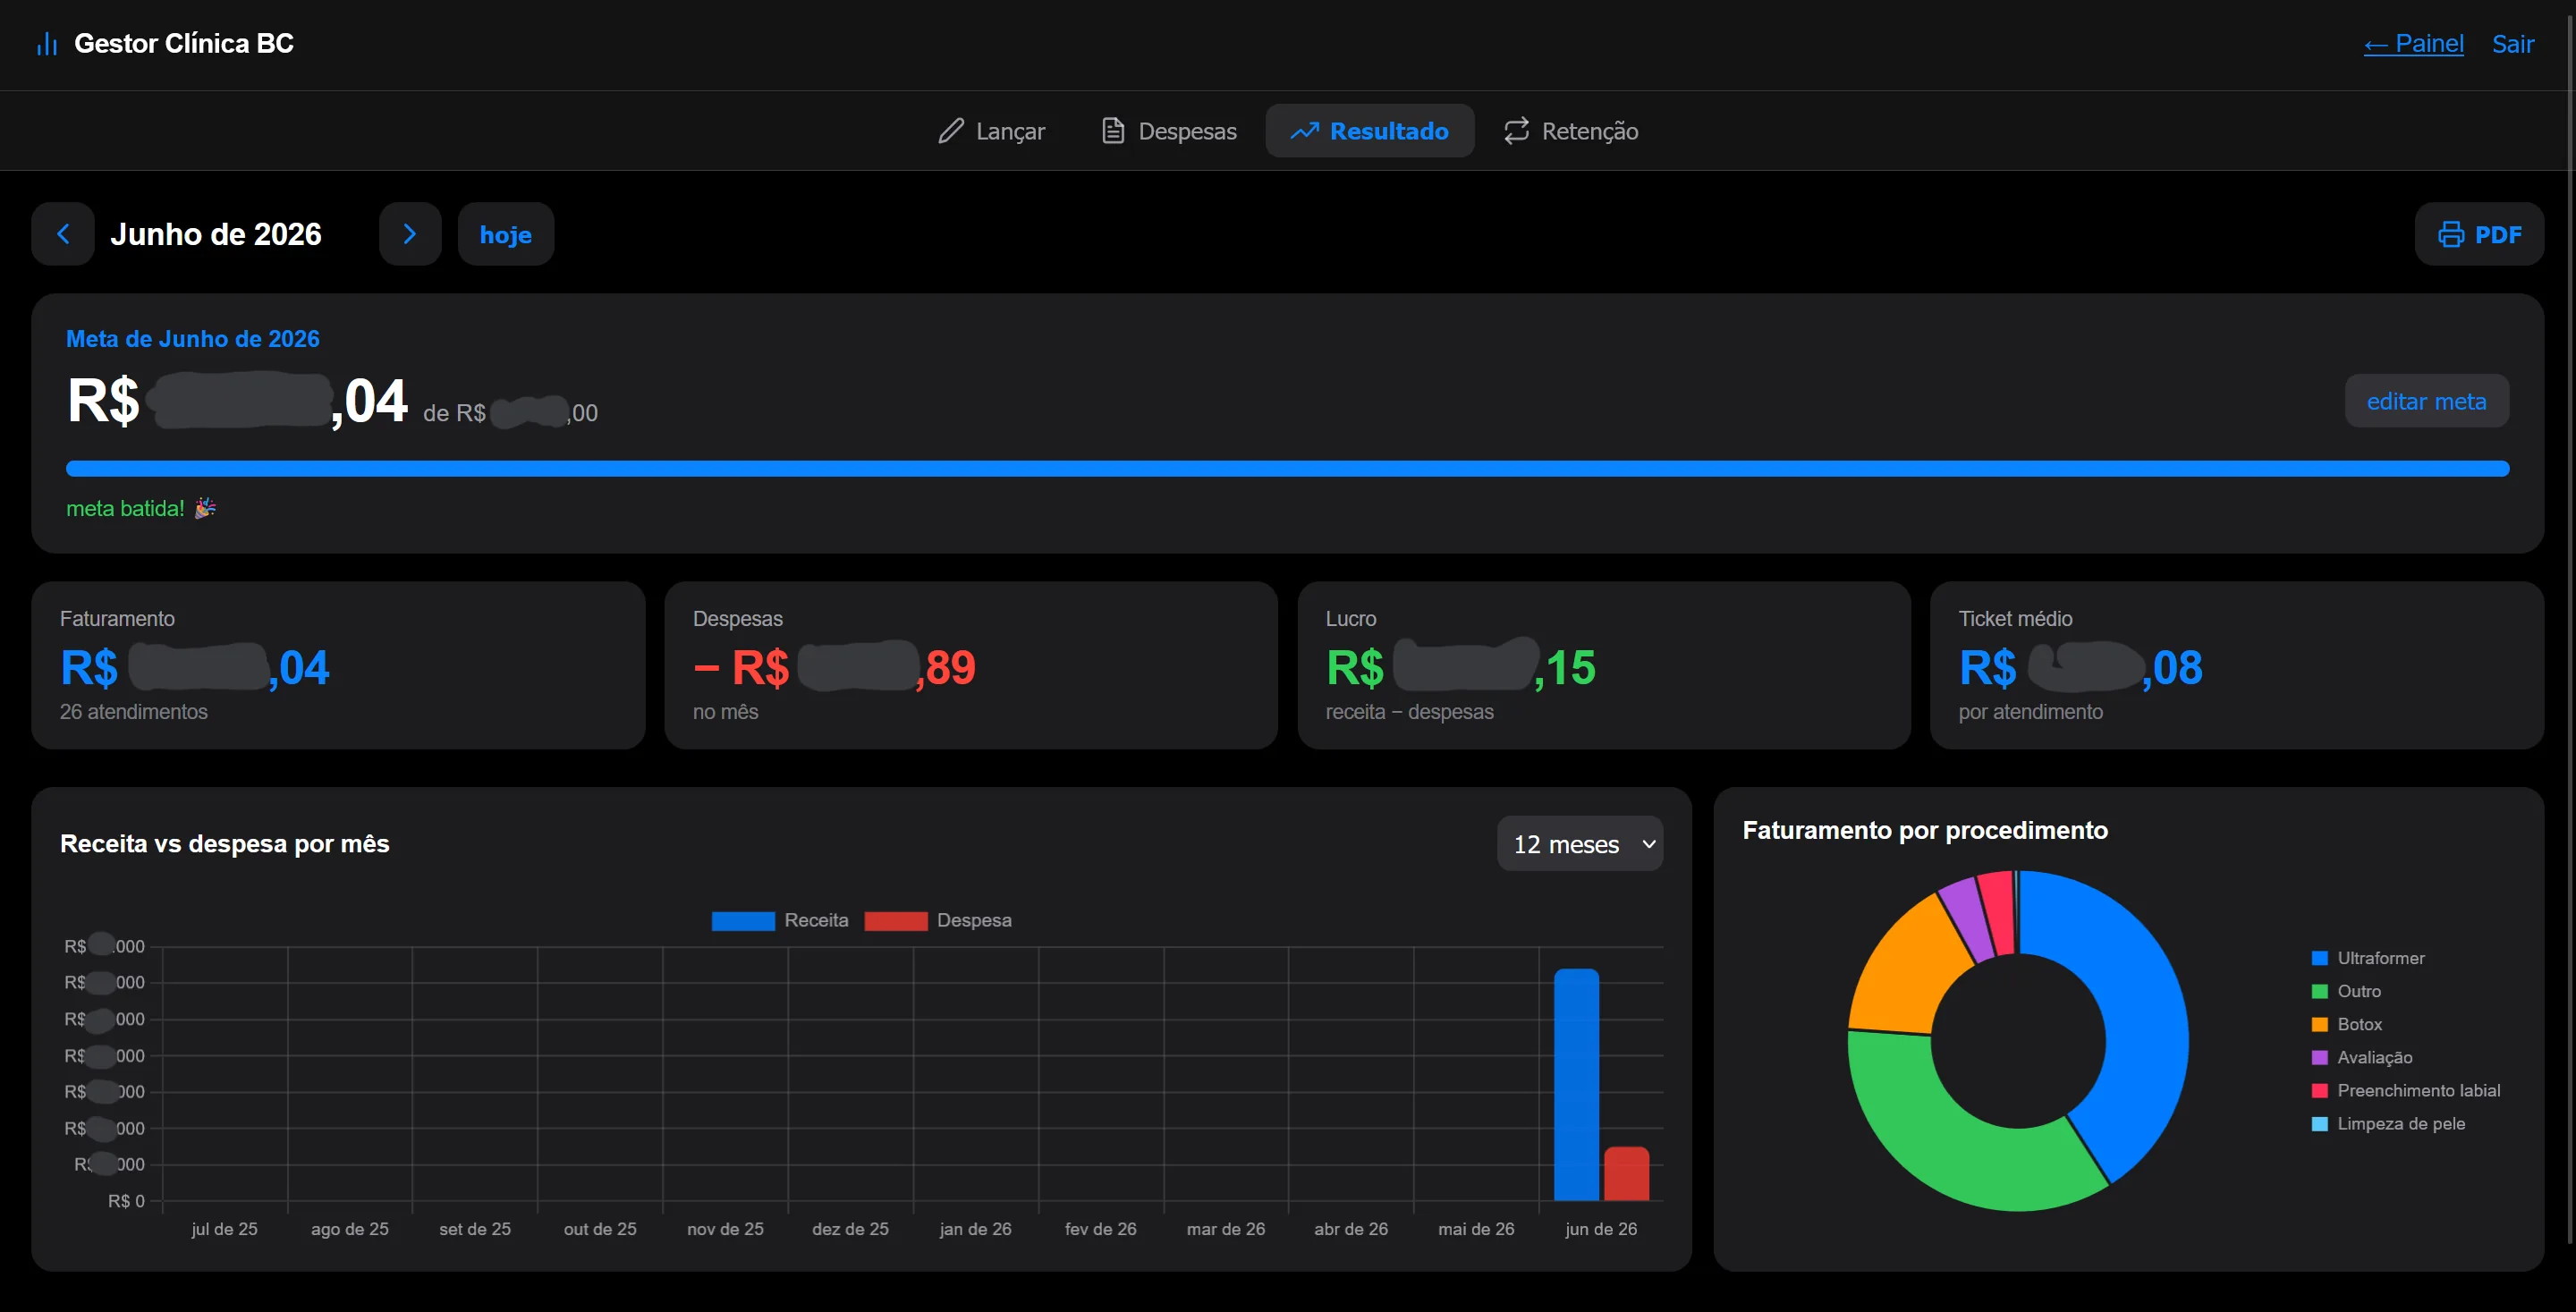Viewport: 2576px width, 1312px height.
Task: Open the Retenção tab
Action: 1571,131
